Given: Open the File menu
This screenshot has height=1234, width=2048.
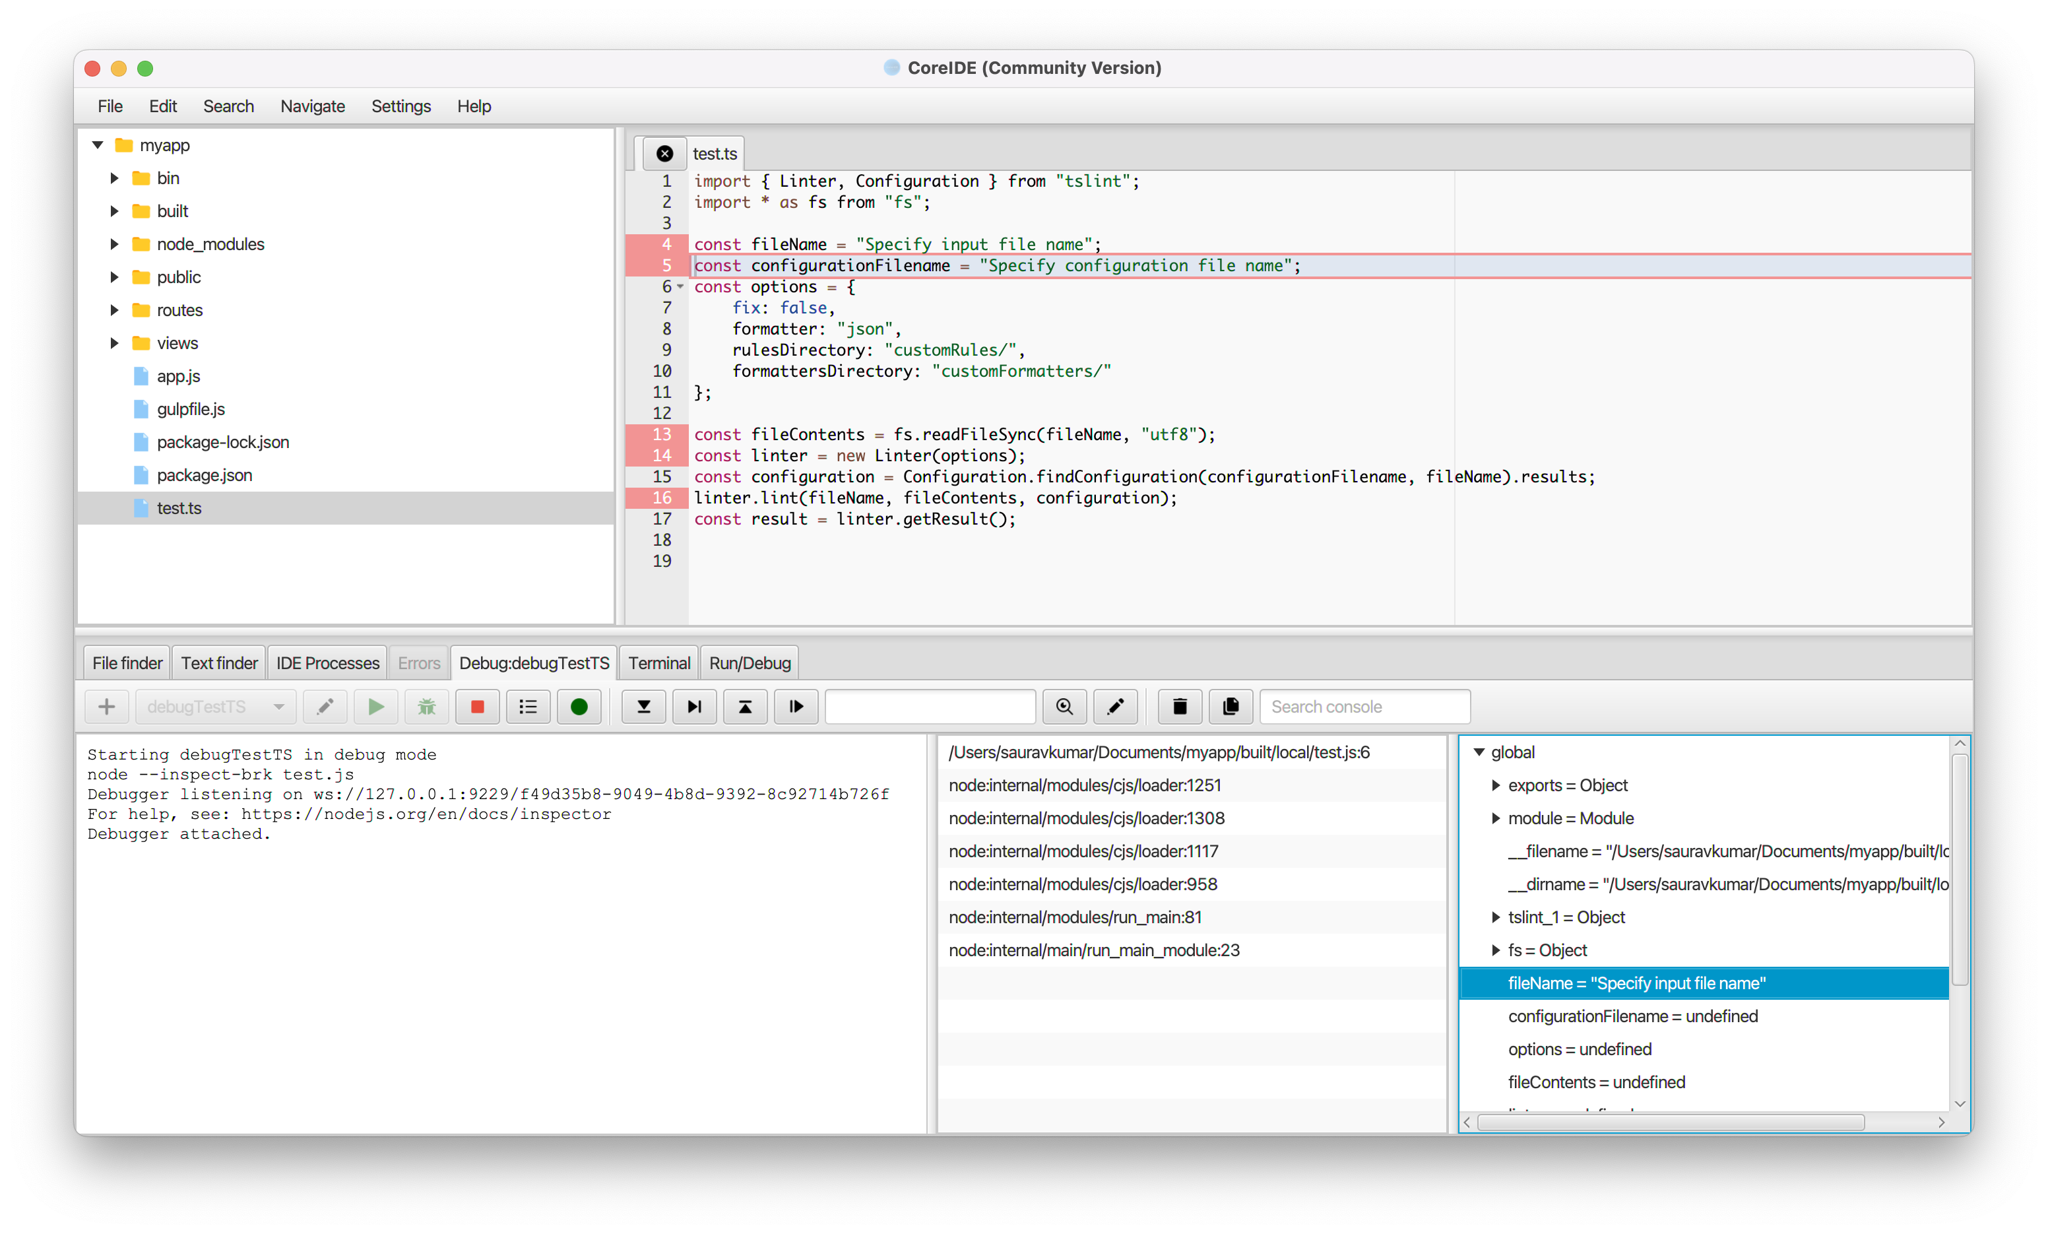Looking at the screenshot, I should click(x=110, y=106).
